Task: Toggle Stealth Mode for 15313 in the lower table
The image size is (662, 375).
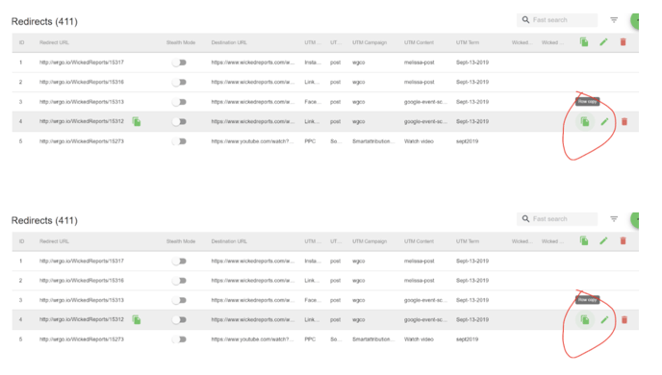Action: tap(179, 300)
